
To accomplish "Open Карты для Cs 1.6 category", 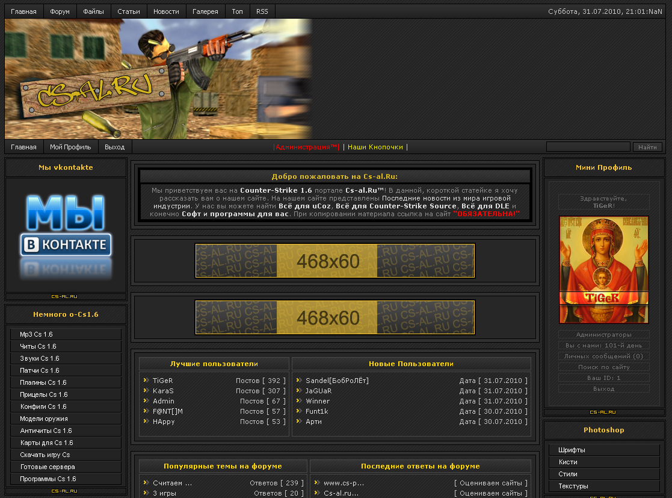I will tap(66, 442).
